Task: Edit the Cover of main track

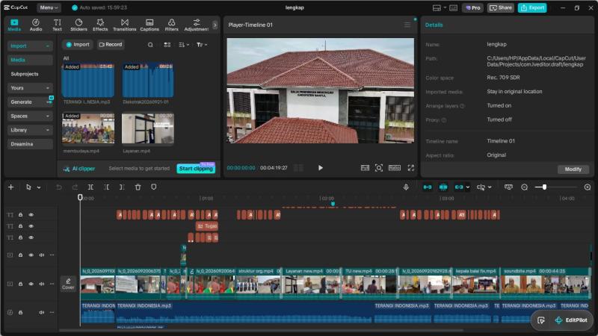Action: [x=68, y=284]
